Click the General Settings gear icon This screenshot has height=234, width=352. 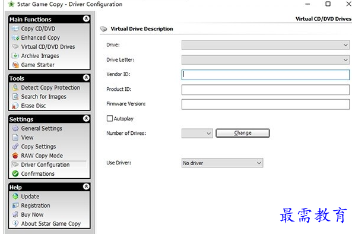tap(15, 128)
